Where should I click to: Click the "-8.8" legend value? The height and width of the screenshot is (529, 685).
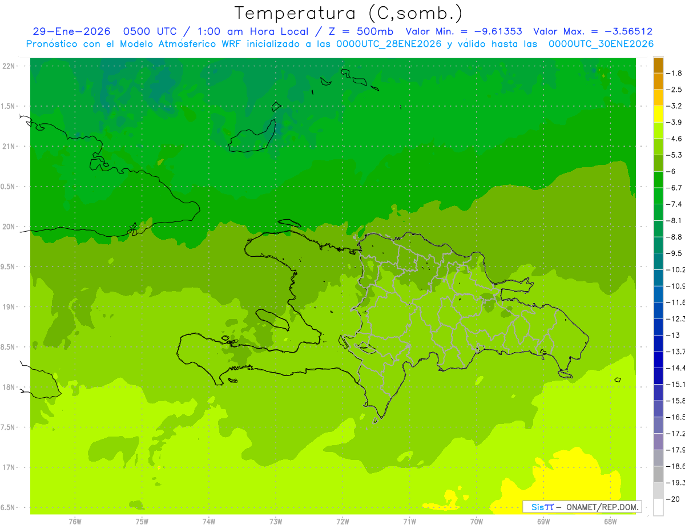click(x=674, y=237)
